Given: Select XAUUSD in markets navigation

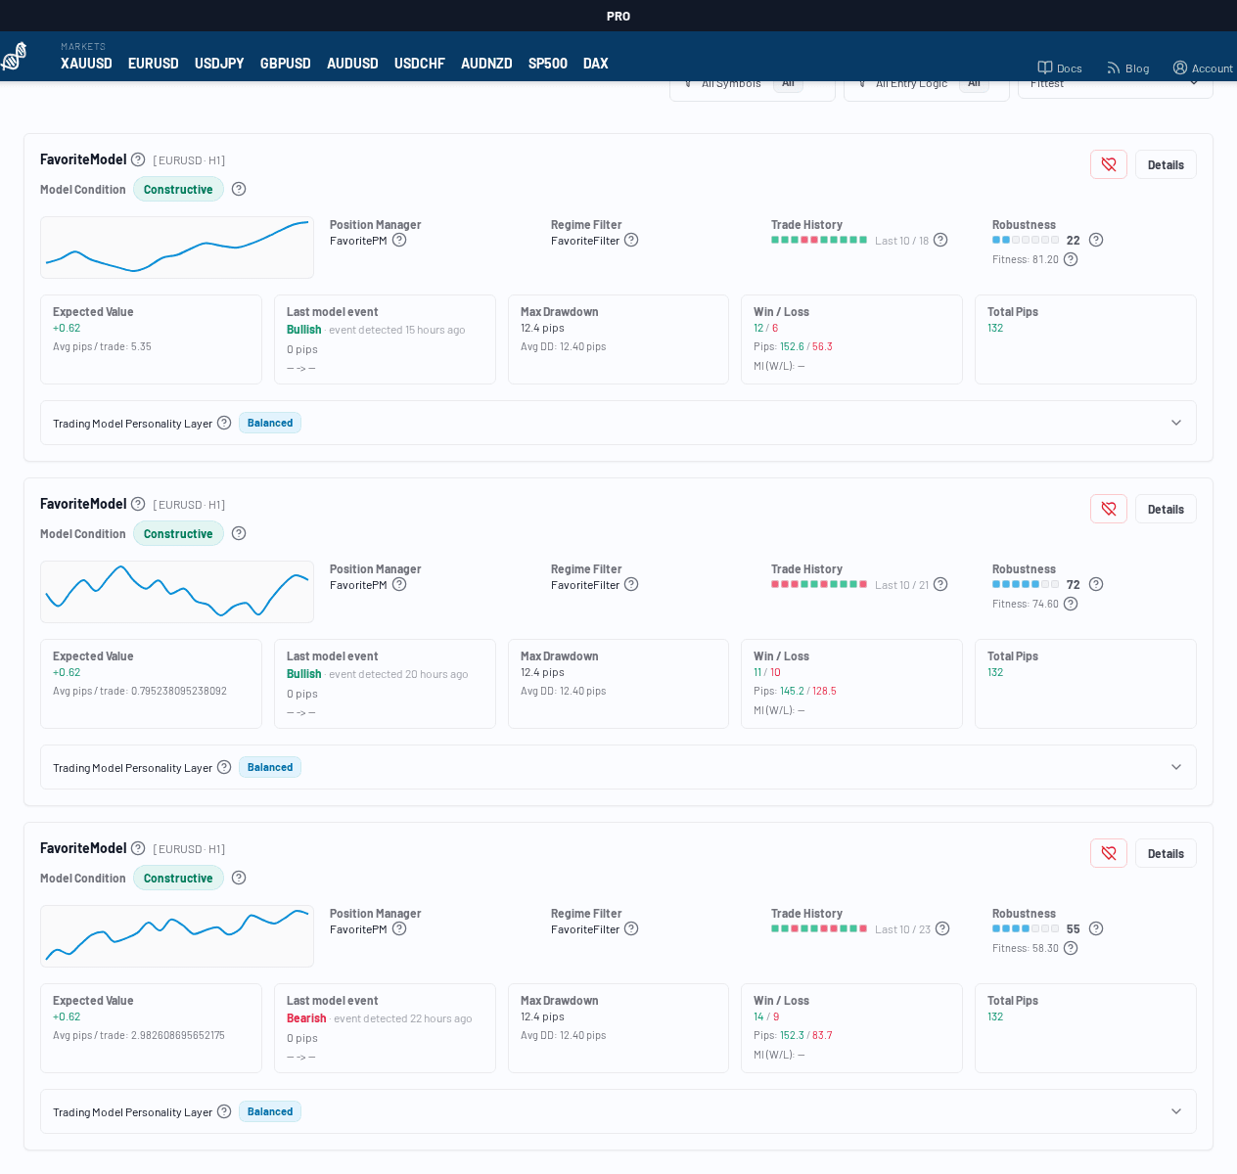Looking at the screenshot, I should tap(86, 64).
